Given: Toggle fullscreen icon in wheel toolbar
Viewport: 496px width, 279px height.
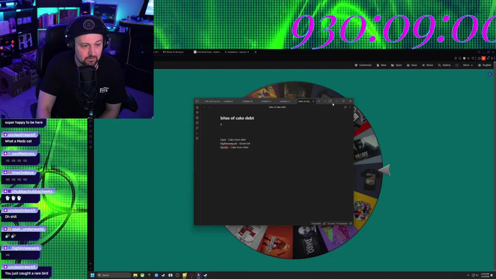Looking at the screenshot, I should pyautogui.click(x=457, y=65).
